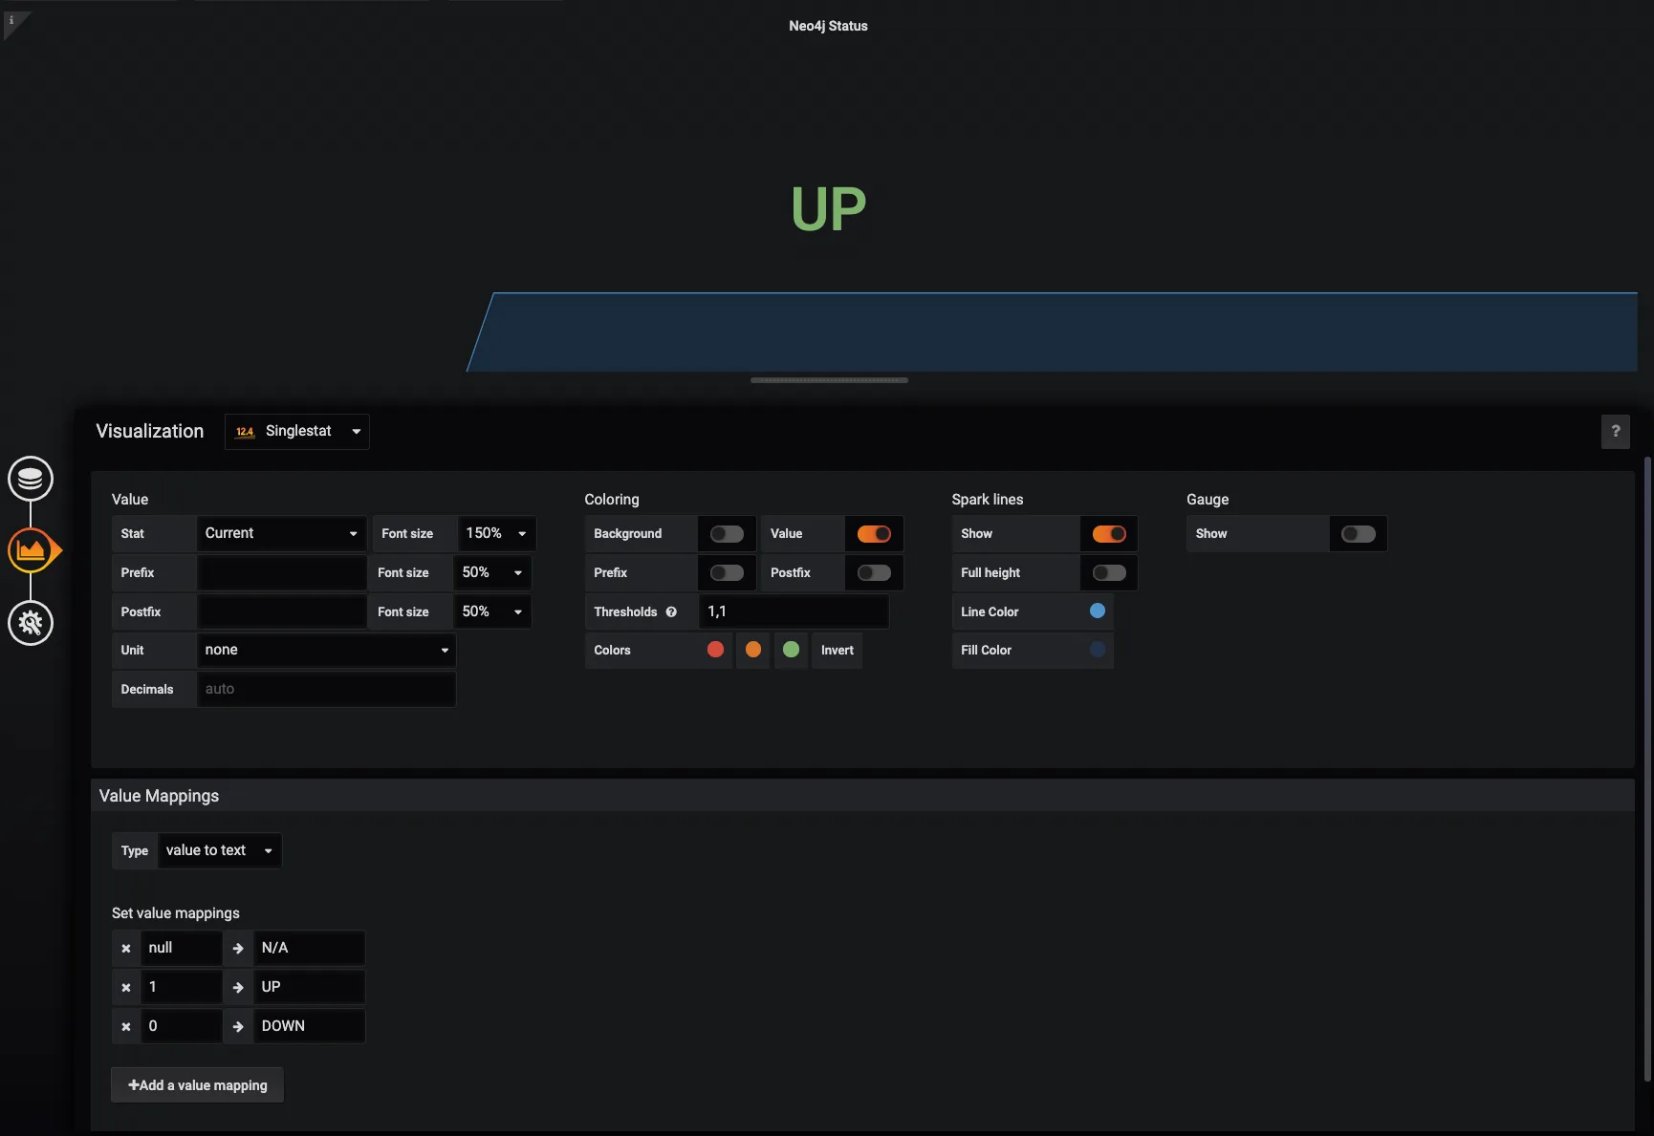This screenshot has height=1136, width=1654.
Task: Pick the green threshold color
Action: click(791, 650)
